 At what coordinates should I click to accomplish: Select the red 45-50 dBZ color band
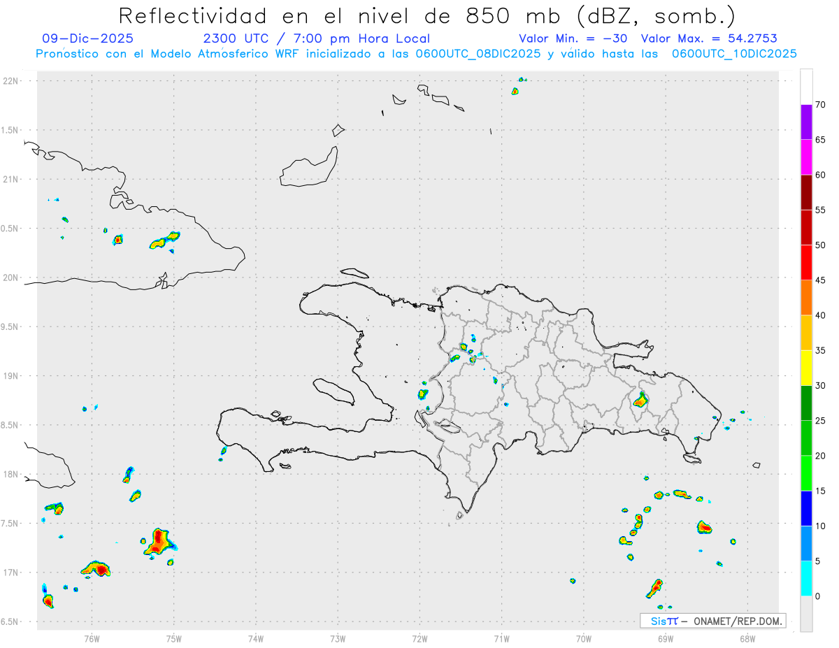click(x=806, y=262)
